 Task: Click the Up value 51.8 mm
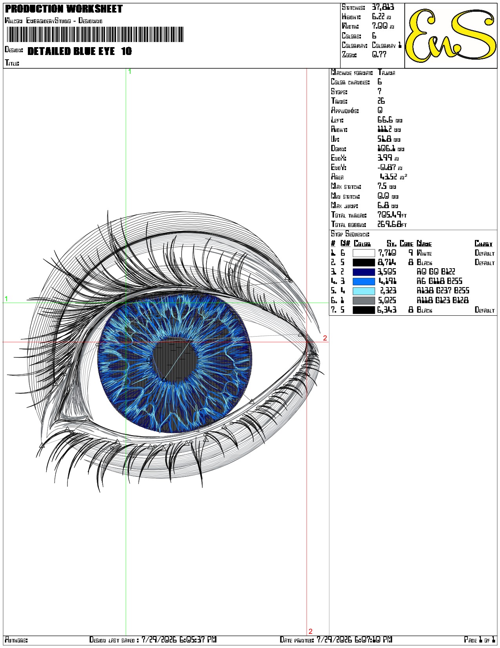tap(389, 139)
